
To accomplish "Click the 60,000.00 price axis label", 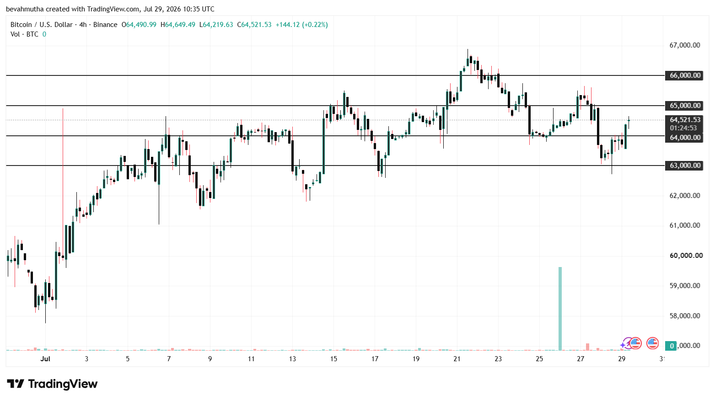I will click(x=686, y=256).
